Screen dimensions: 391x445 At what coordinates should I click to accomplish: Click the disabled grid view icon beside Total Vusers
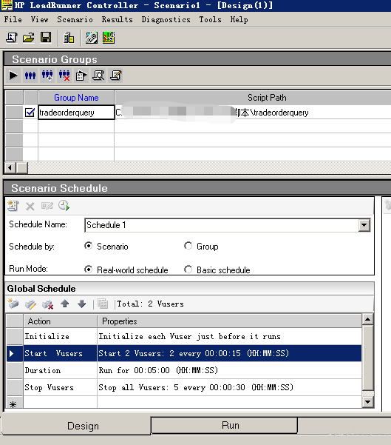pos(103,304)
